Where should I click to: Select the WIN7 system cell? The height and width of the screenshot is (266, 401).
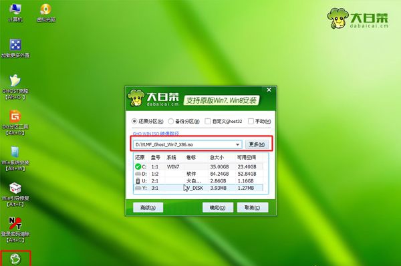pos(173,167)
